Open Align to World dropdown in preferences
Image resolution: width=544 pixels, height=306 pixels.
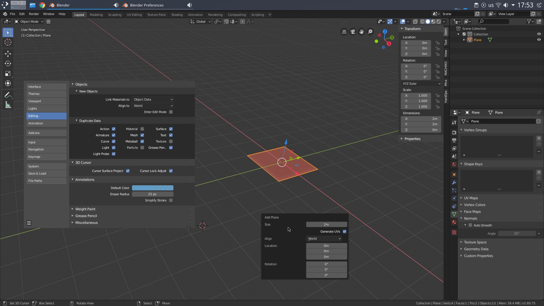[153, 106]
